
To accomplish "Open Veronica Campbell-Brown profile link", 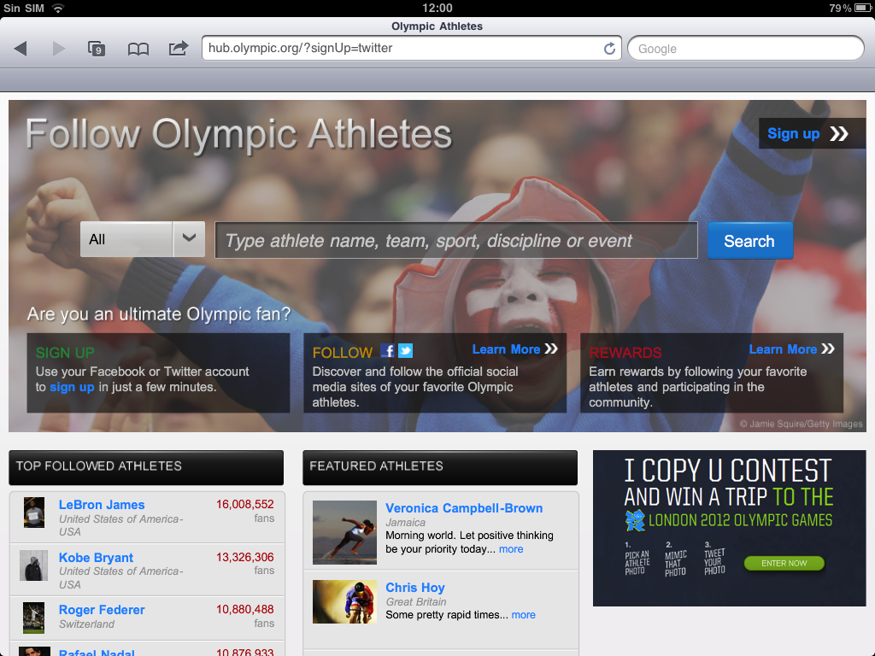I will [x=464, y=508].
